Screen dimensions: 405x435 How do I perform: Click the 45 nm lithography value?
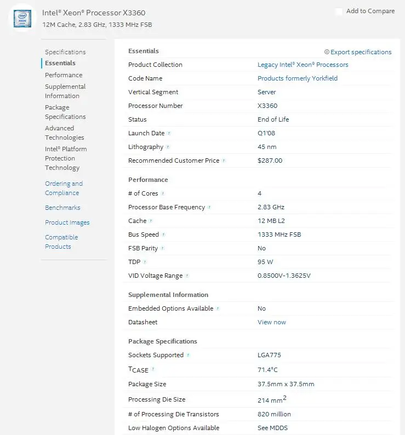[267, 147]
